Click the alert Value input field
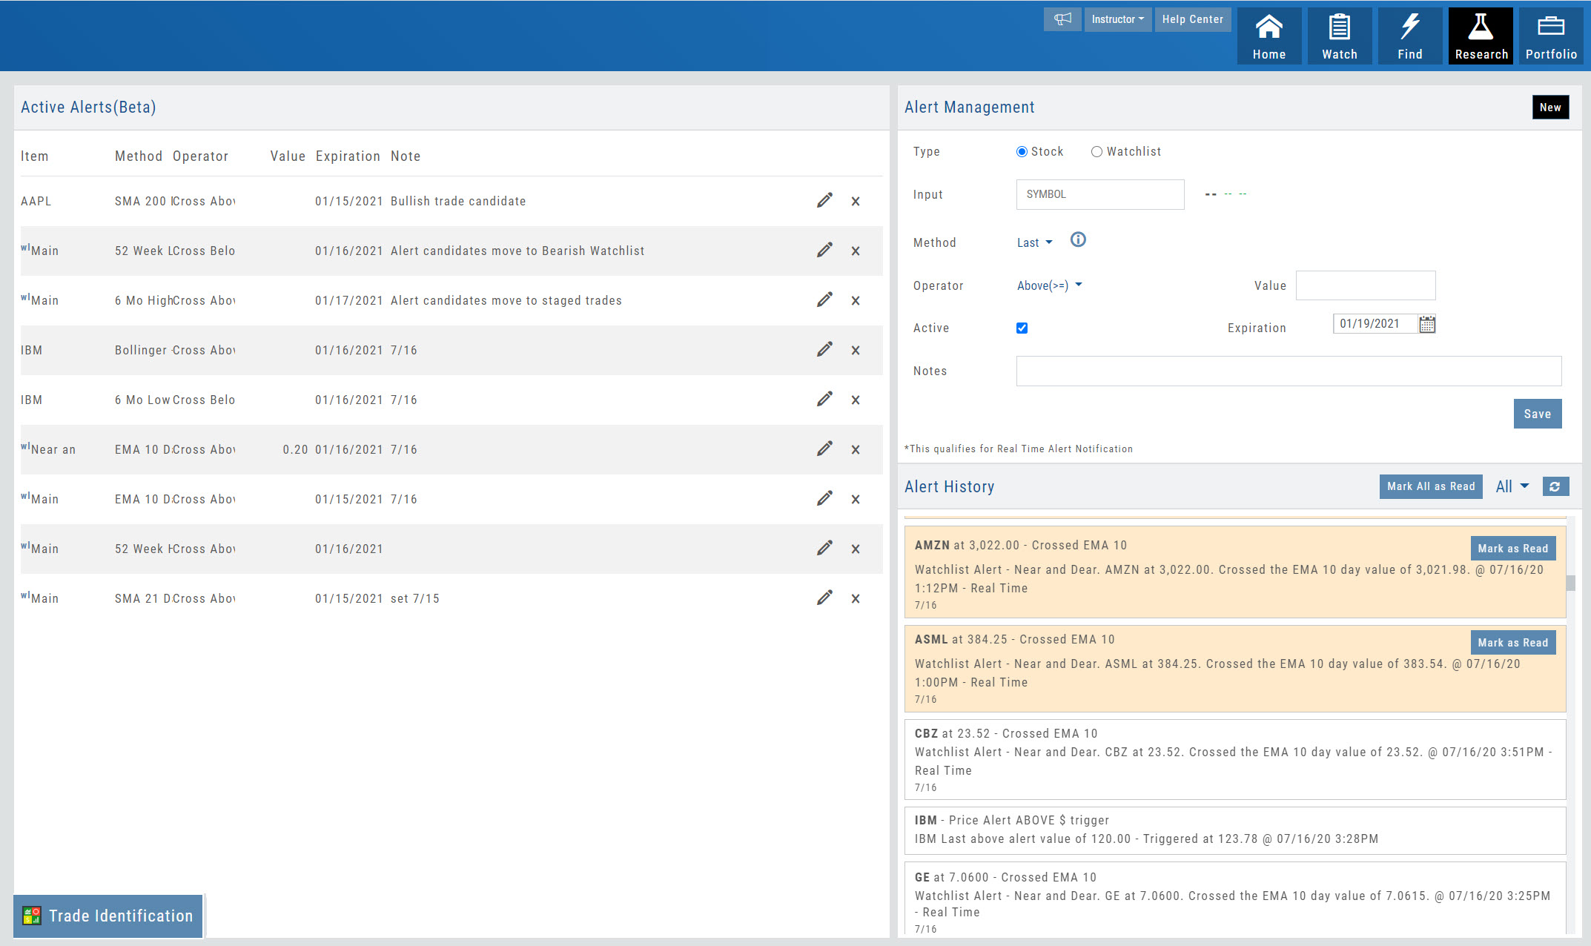1591x946 pixels. tap(1365, 285)
